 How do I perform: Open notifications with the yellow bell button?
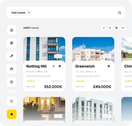click(x=11, y=114)
